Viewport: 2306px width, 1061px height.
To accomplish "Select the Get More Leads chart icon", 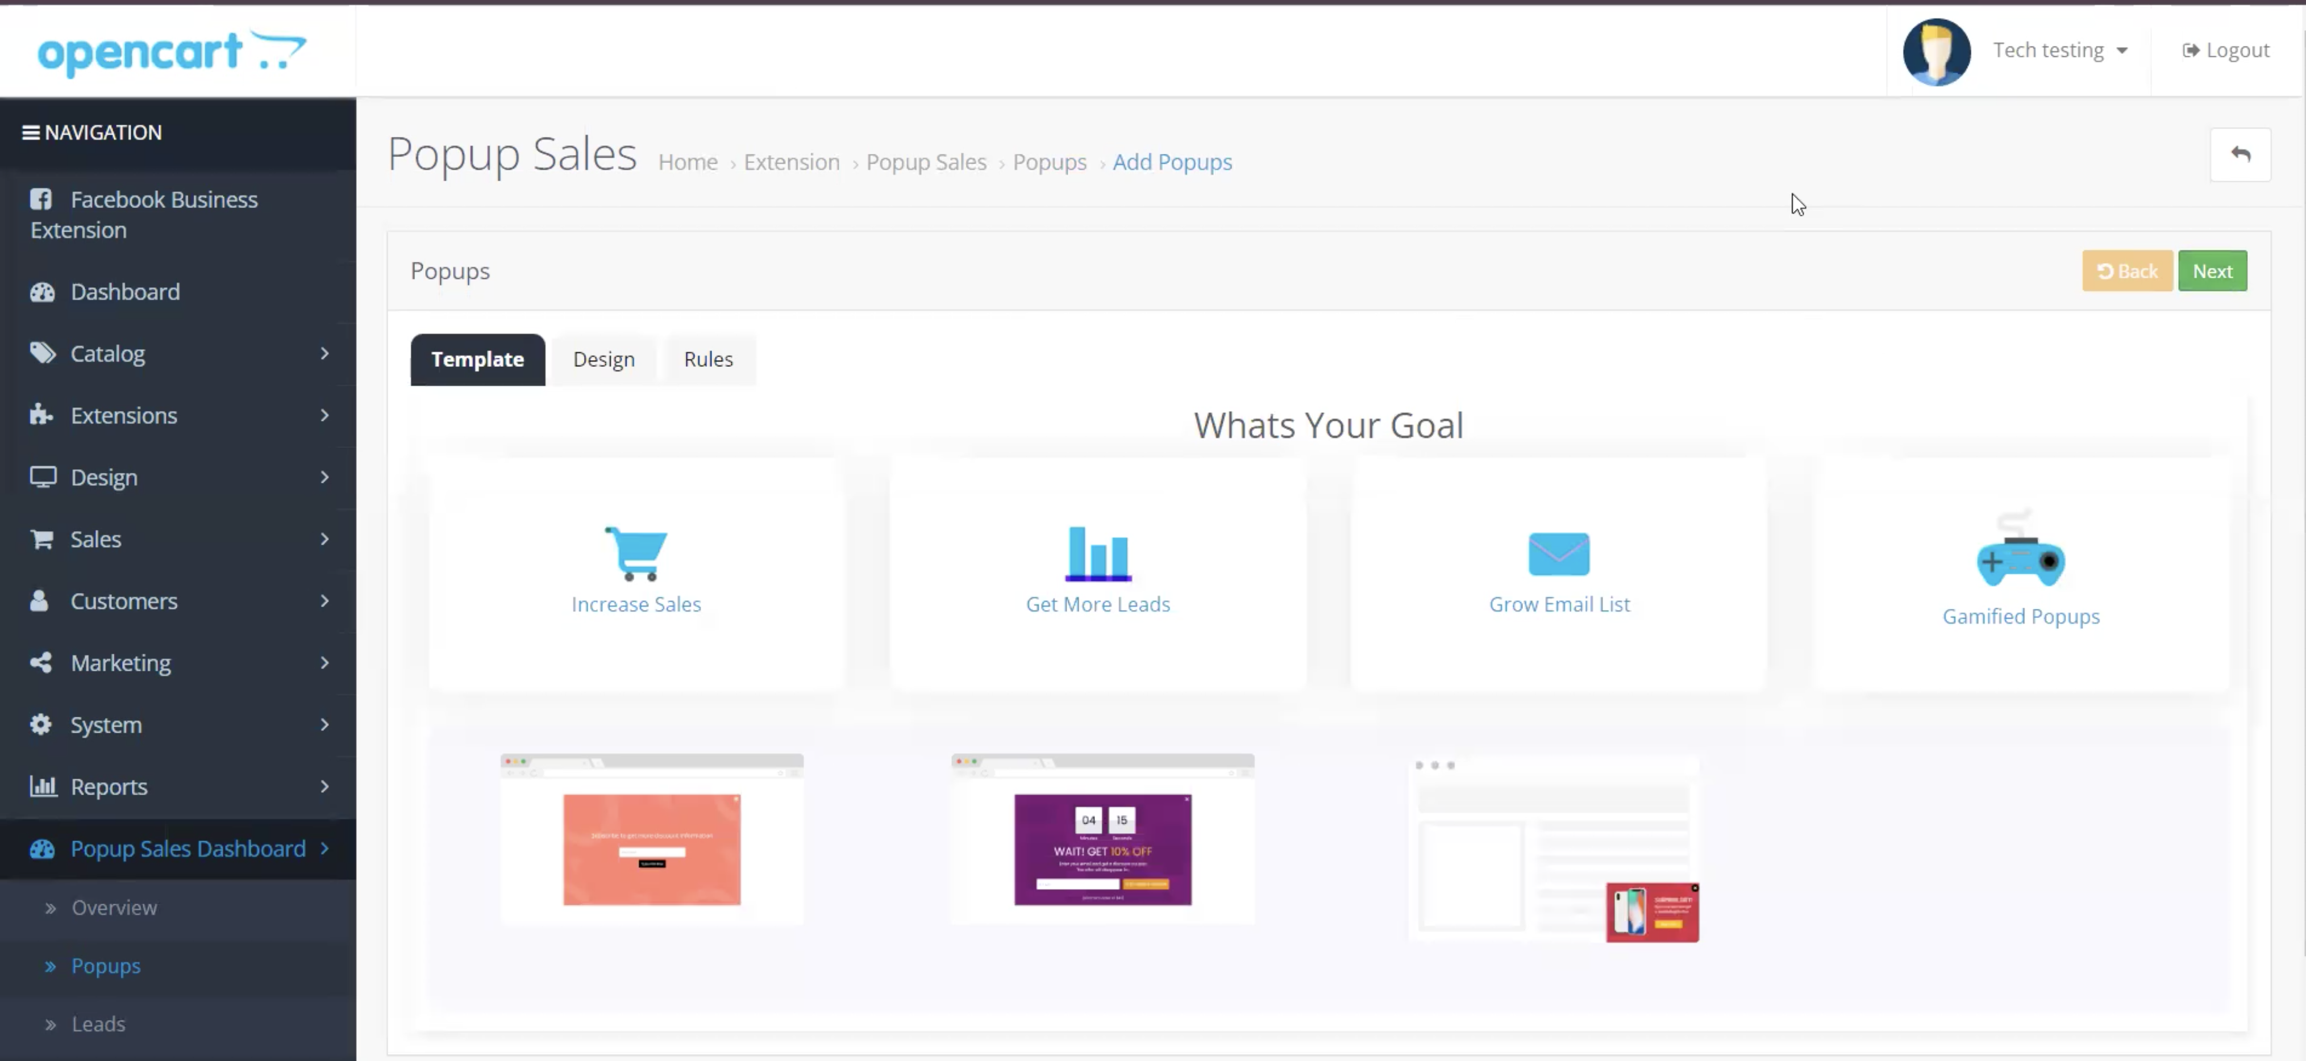I will tap(1098, 553).
